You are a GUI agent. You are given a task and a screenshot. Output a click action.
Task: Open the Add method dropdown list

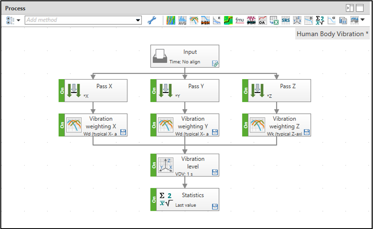(138, 20)
